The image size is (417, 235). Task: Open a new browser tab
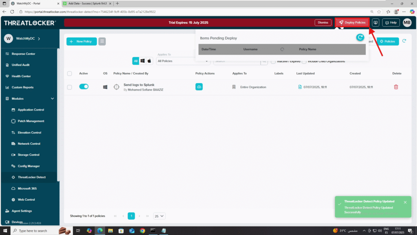pos(117,3)
